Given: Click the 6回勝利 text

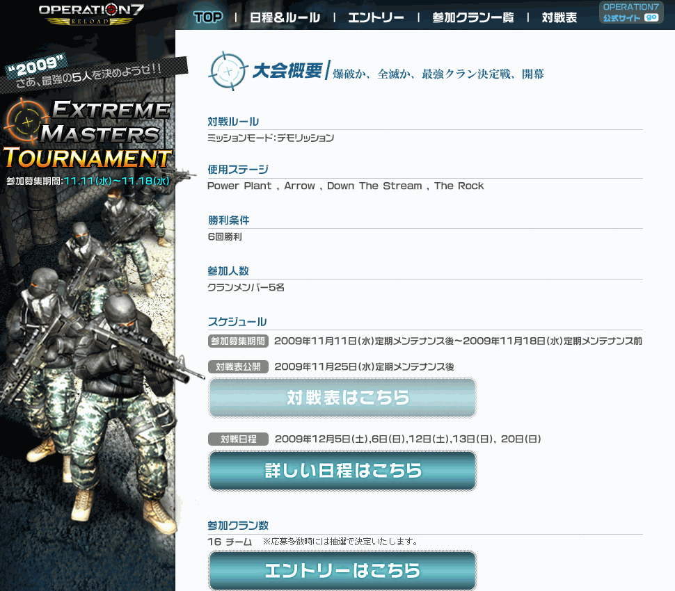Looking at the screenshot, I should (225, 236).
